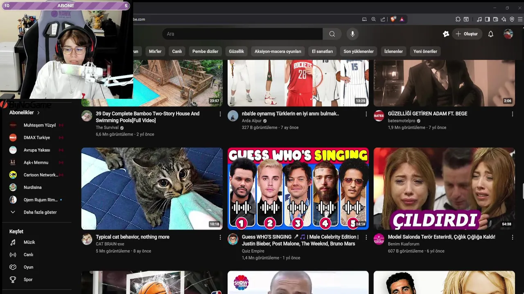Open the ÇILDIRDI video thumbnail

tap(444, 189)
